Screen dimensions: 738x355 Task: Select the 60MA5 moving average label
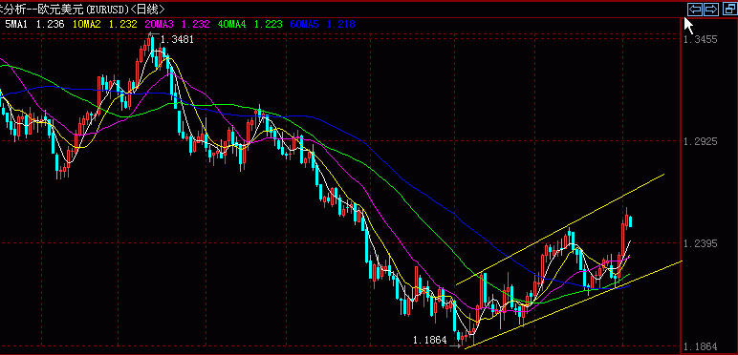[x=305, y=25]
